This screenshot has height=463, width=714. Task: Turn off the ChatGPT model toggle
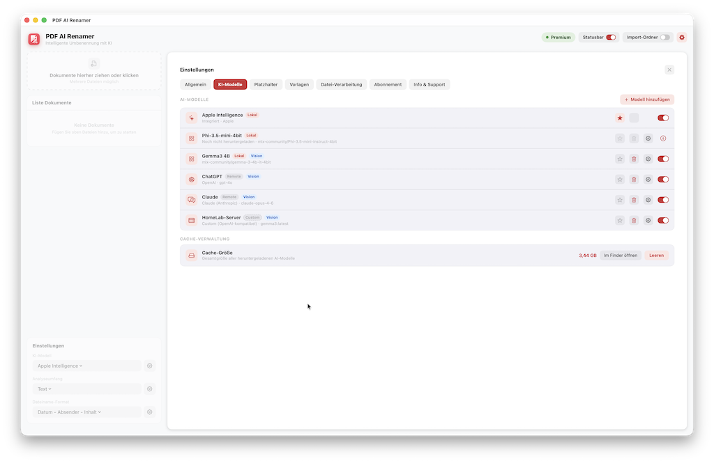tap(663, 179)
